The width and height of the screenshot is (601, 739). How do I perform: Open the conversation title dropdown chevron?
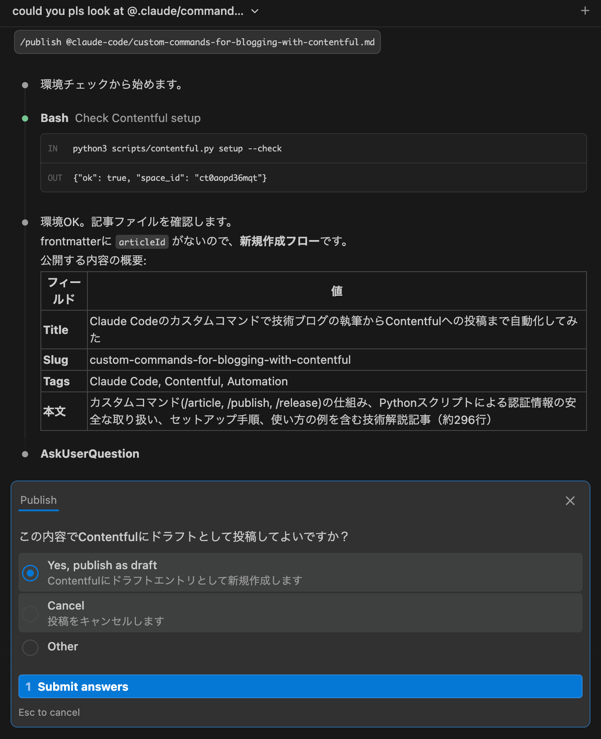(x=254, y=11)
